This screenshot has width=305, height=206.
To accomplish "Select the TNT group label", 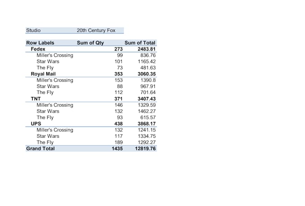I will click(x=36, y=99).
